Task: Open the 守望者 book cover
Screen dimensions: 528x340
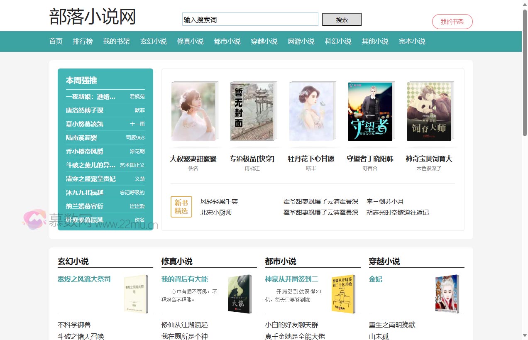Action: tap(370, 111)
